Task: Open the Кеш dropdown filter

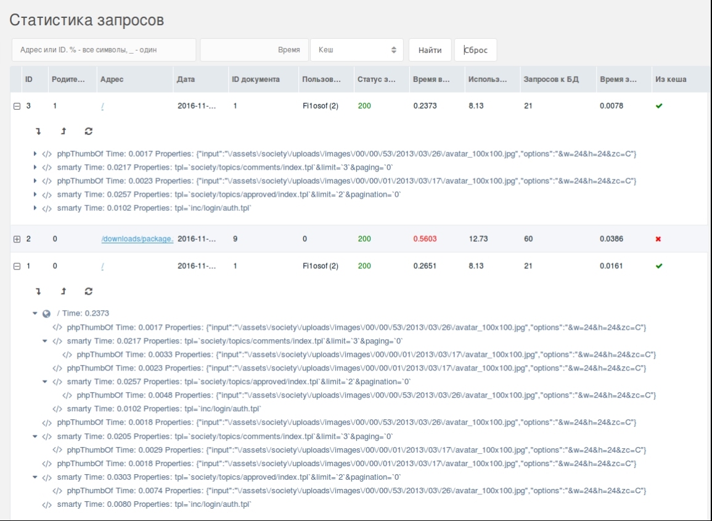Action: pyautogui.click(x=357, y=51)
